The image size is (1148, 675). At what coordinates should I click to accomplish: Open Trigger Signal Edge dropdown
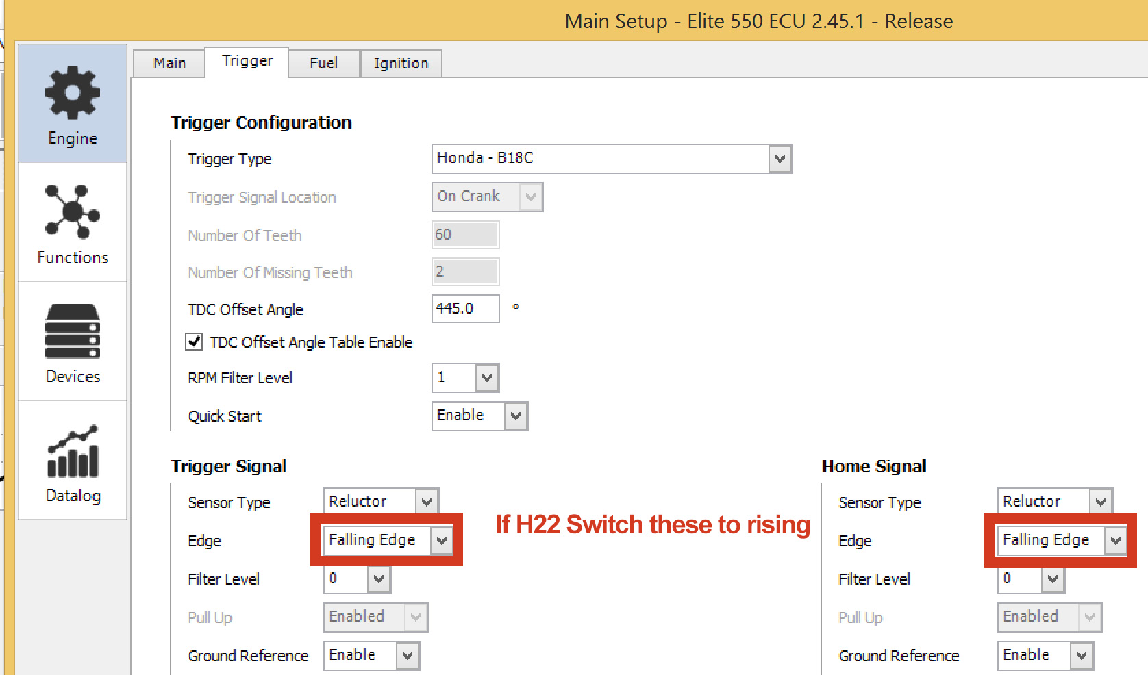441,541
